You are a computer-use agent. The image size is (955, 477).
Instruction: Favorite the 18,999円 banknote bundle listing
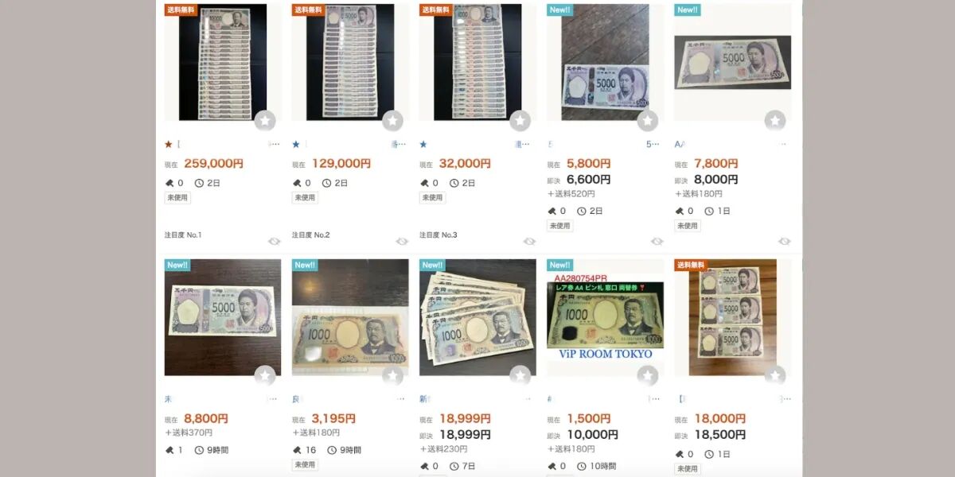520,375
